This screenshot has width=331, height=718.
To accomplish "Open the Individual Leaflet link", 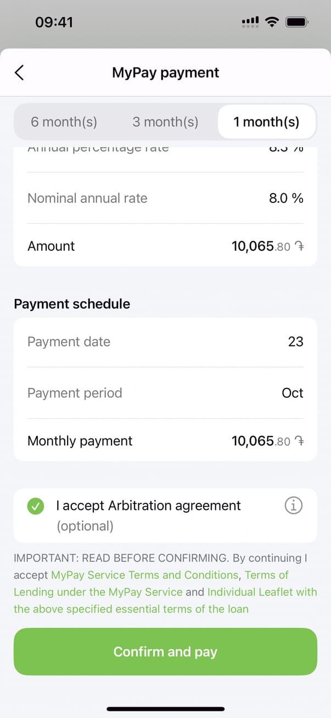I will click(262, 592).
